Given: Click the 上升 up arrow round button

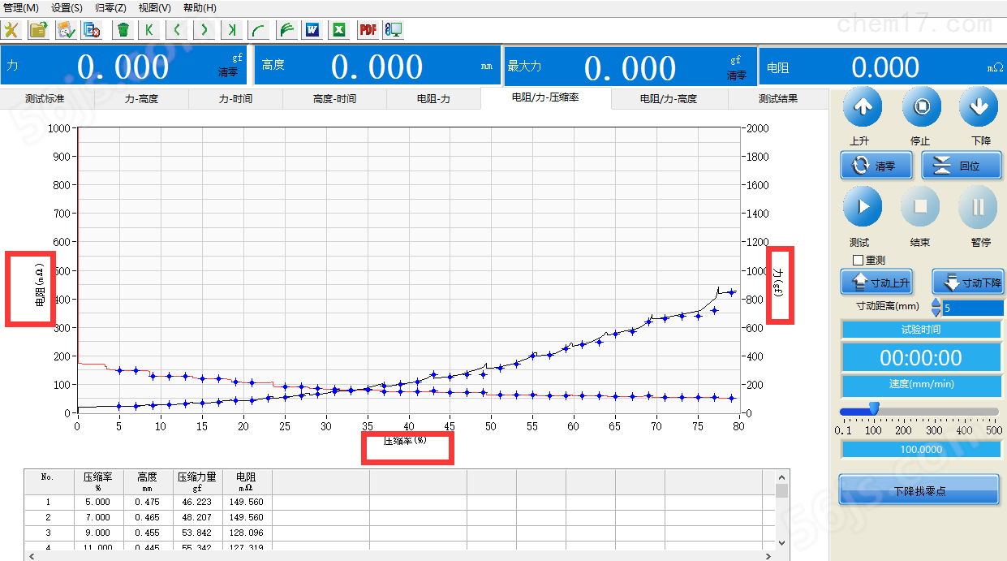Looking at the screenshot, I should 863,106.
